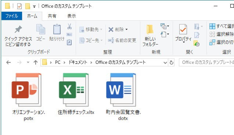
Task: Select the 町内会回覧文書.dotx Word template
Action: pos(123,97)
